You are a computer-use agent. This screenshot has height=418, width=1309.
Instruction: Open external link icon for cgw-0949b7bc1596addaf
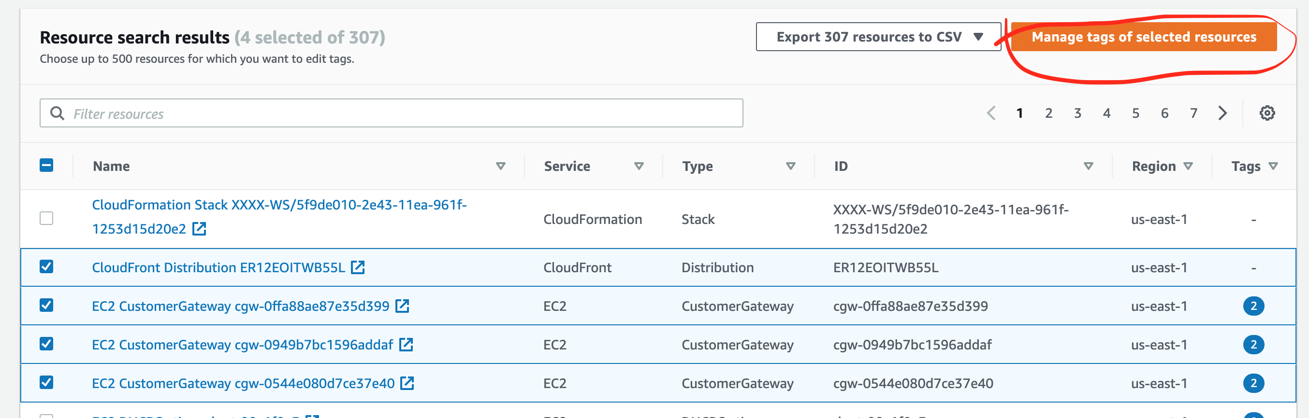pyautogui.click(x=406, y=345)
